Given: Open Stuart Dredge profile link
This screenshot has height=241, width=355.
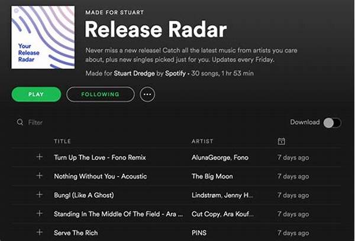Looking at the screenshot, I should pyautogui.click(x=134, y=73).
